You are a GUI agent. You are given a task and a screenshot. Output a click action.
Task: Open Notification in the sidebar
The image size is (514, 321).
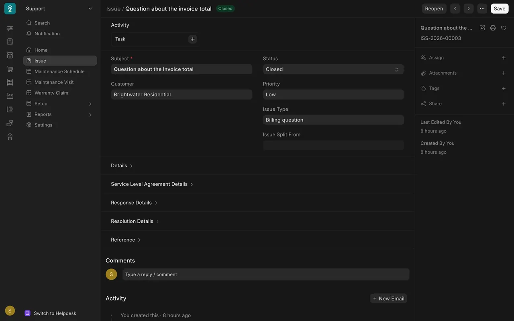(x=60, y=34)
